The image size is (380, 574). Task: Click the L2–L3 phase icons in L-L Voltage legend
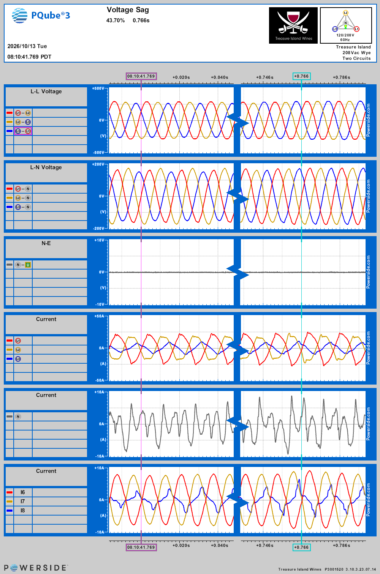click(23, 122)
